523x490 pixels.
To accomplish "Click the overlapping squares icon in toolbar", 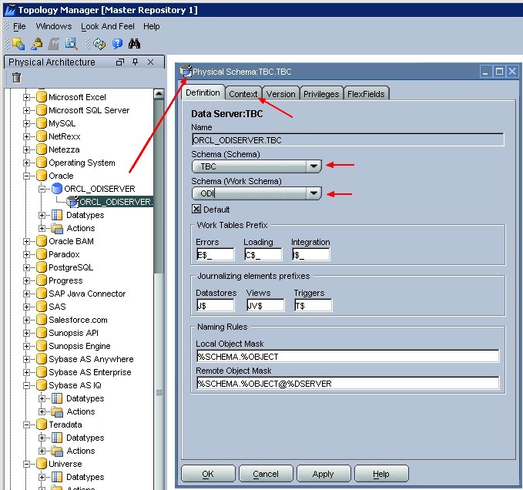I will pyautogui.click(x=18, y=44).
